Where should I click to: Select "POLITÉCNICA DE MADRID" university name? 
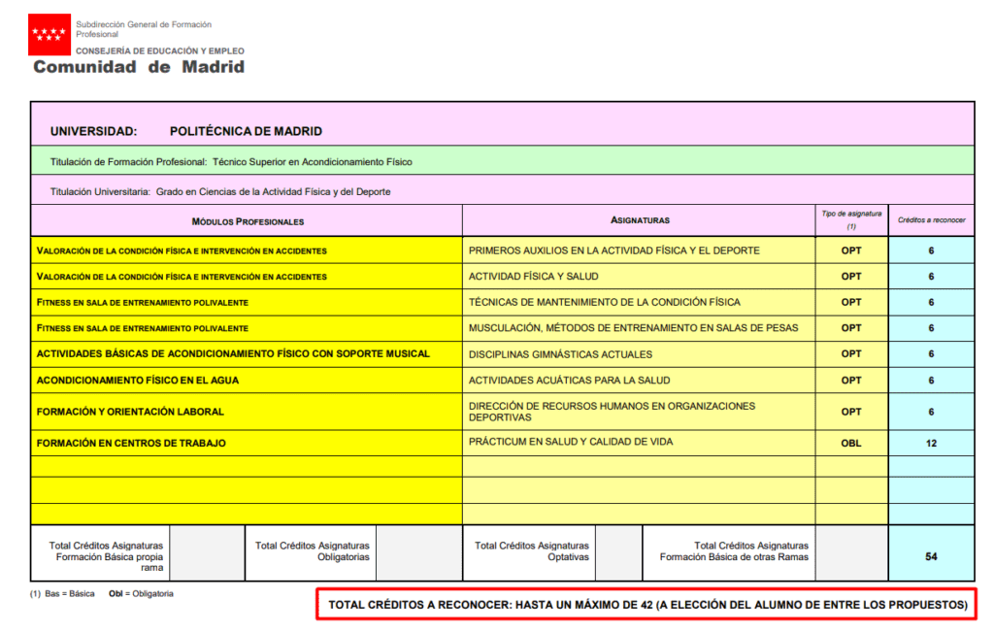tap(246, 131)
